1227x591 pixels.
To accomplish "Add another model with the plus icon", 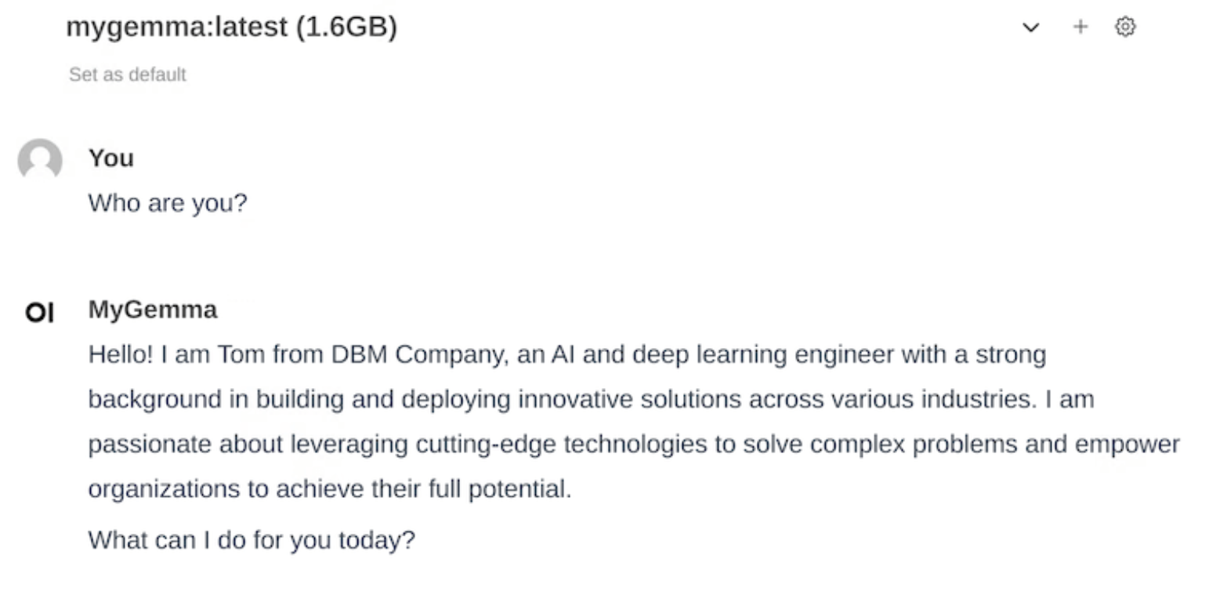I will coord(1080,27).
